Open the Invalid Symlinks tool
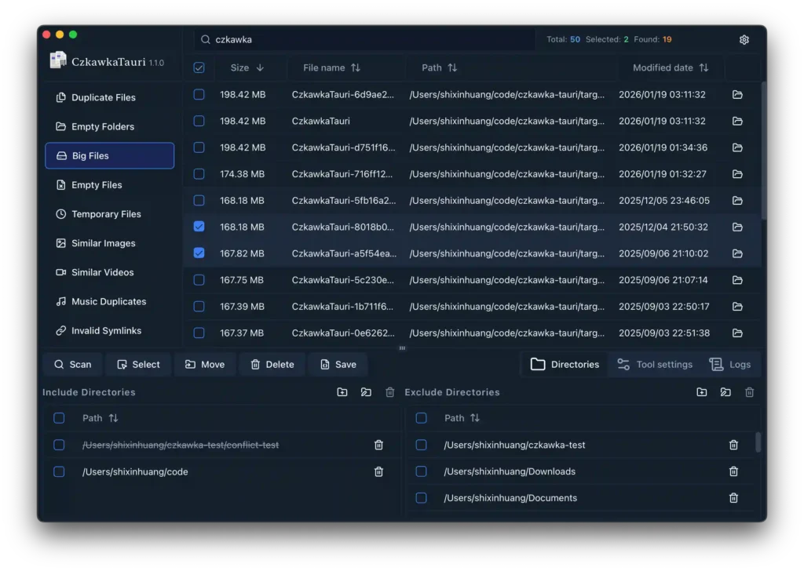Viewport: 804px width, 571px height. point(110,331)
